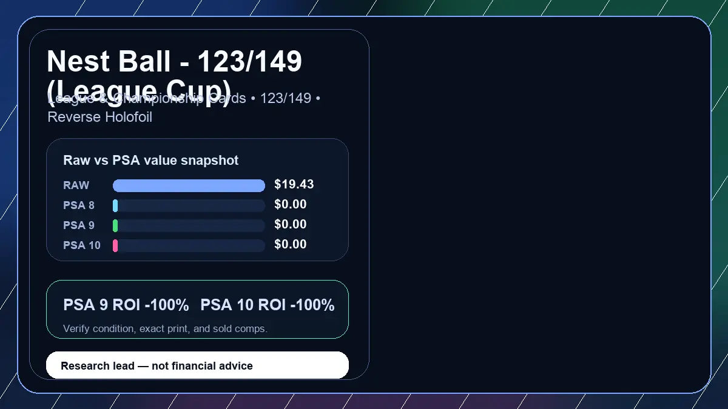The image size is (728, 409).
Task: Click the PSA 9 ROI -100% text
Action: pos(126,305)
